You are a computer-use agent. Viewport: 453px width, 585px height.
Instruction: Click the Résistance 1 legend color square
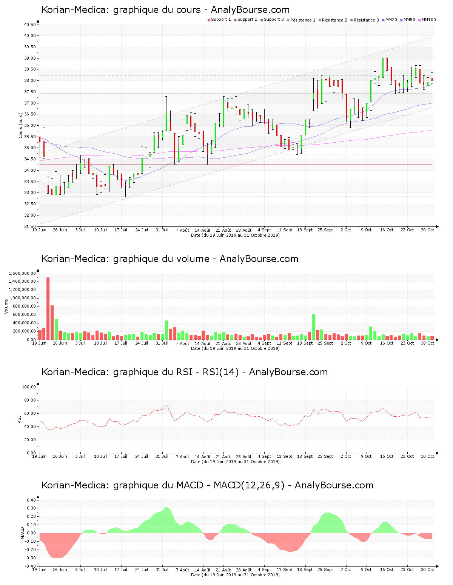pos(288,20)
